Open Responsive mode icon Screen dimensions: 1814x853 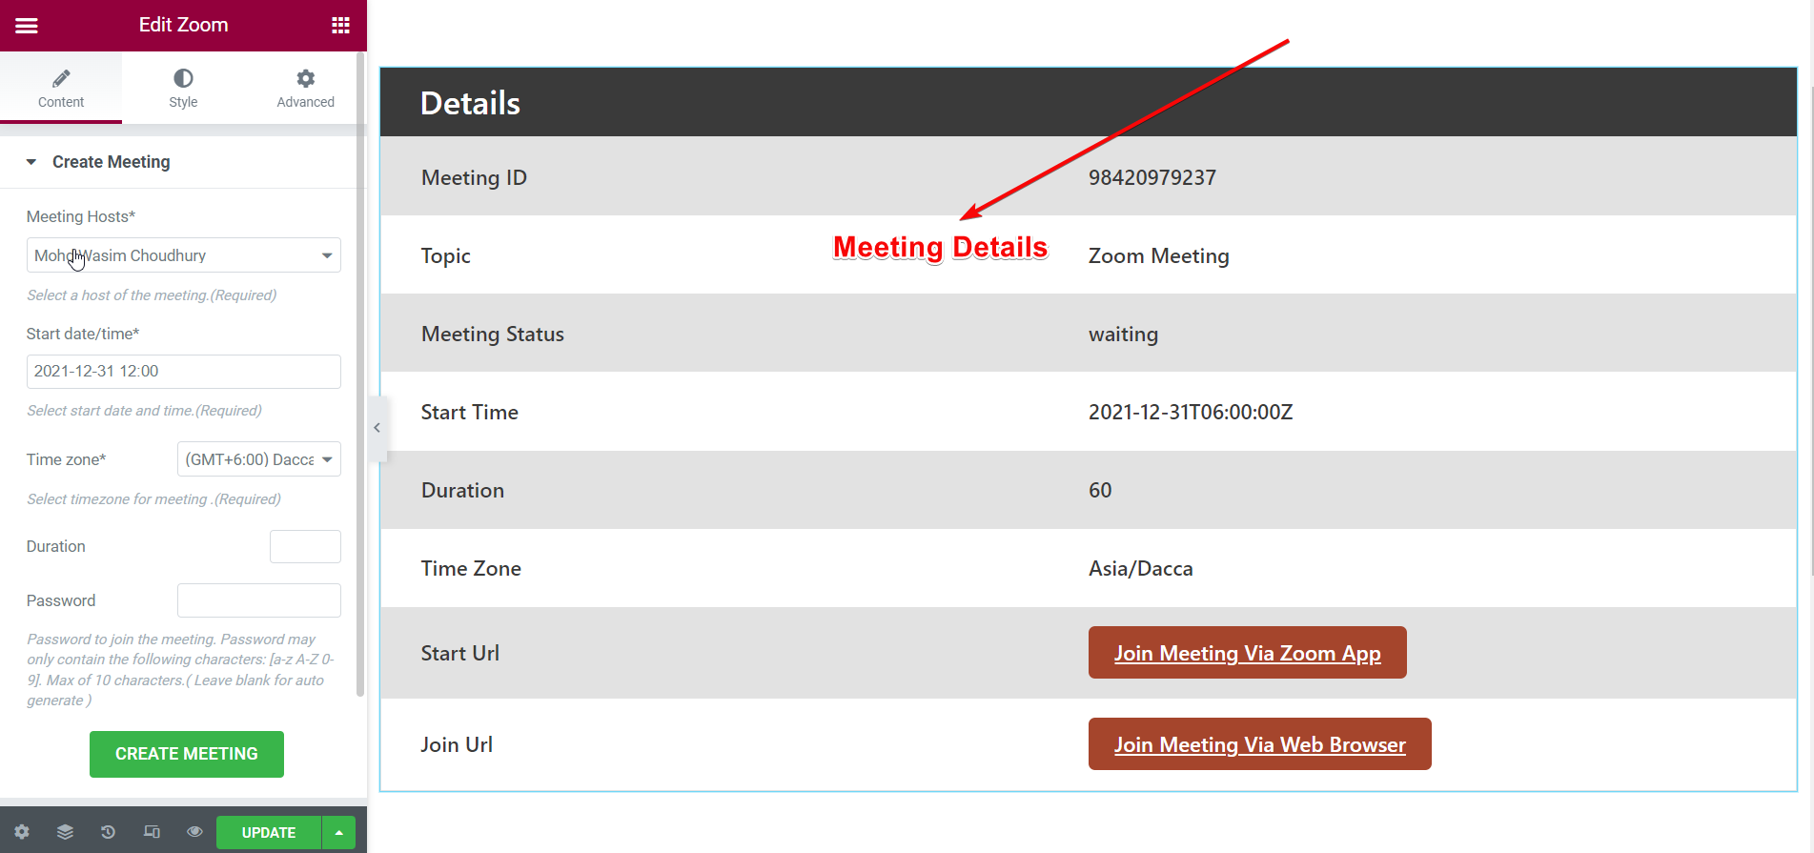pos(152,832)
